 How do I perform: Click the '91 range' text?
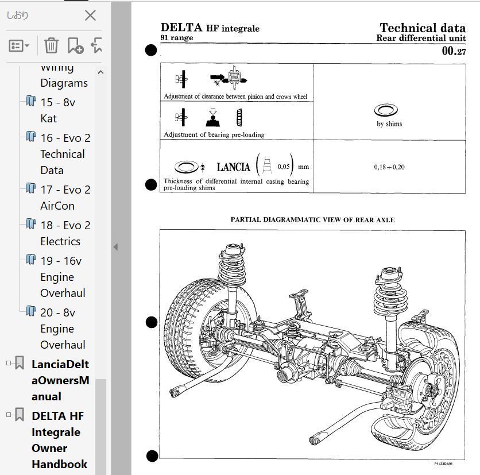[x=177, y=38]
